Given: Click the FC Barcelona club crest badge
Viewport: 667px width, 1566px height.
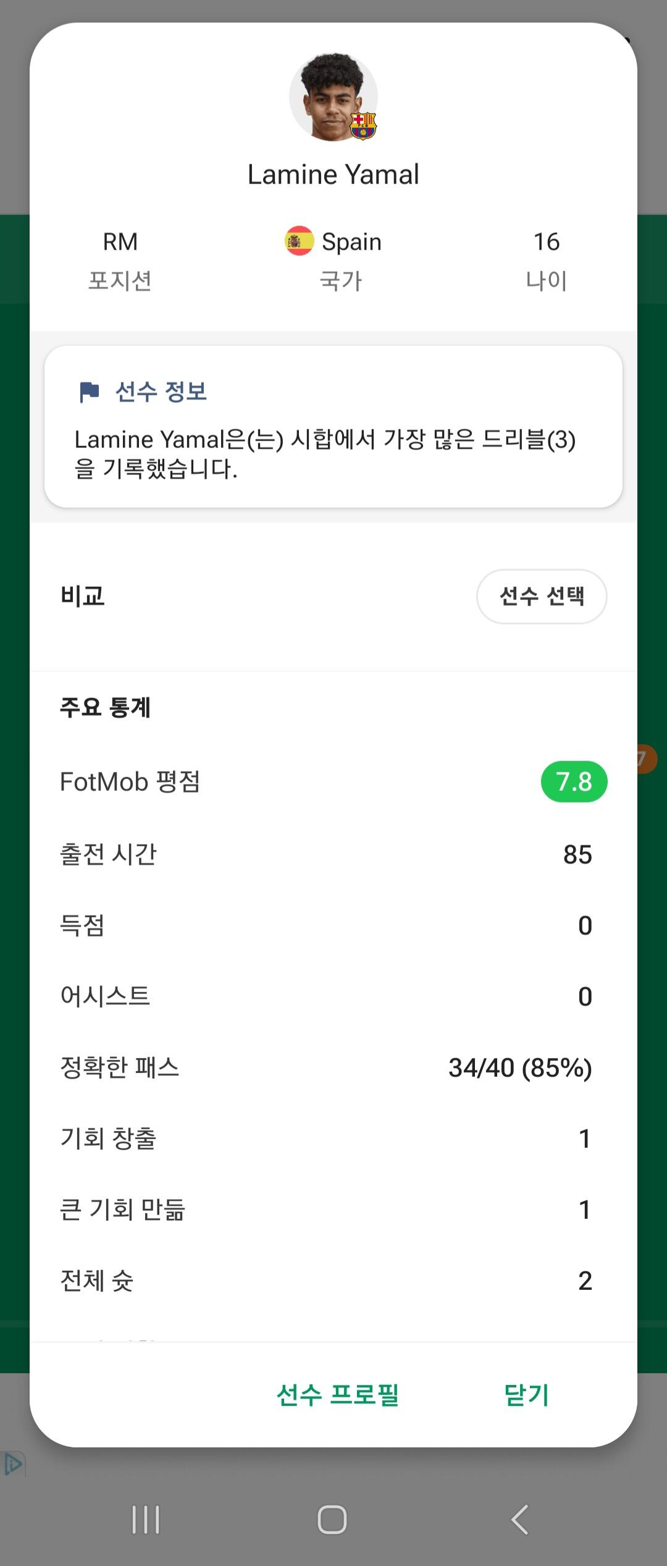Looking at the screenshot, I should (363, 126).
